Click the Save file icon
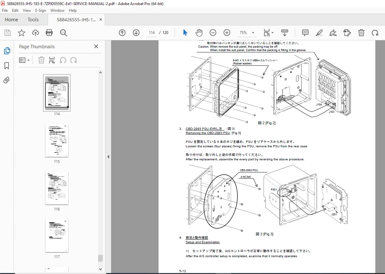 tap(8, 33)
